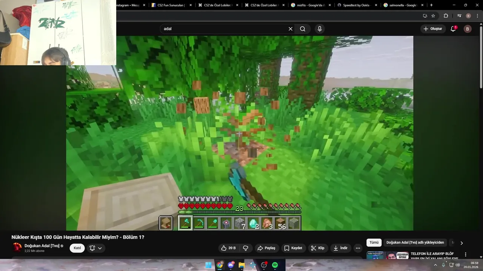Screen dimensions: 483x271
Task: Click the install/cast icon in address bar
Action: point(425,16)
